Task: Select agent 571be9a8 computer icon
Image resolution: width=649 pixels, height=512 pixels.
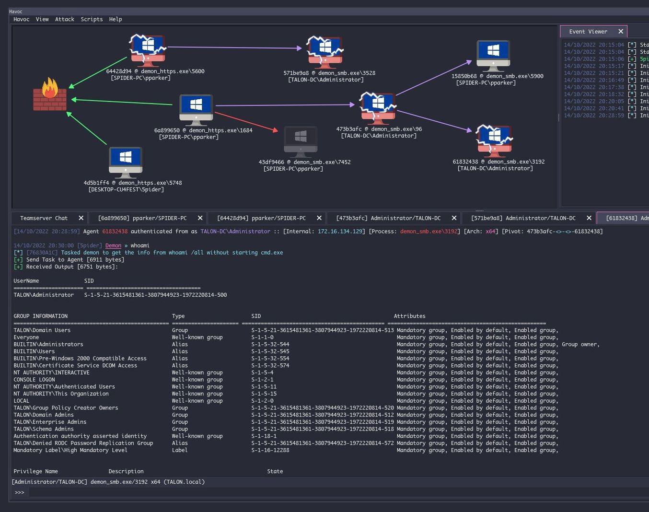Action: coord(325,52)
